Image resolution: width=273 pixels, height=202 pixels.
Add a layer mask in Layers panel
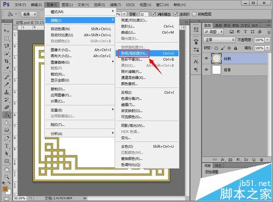230,160
